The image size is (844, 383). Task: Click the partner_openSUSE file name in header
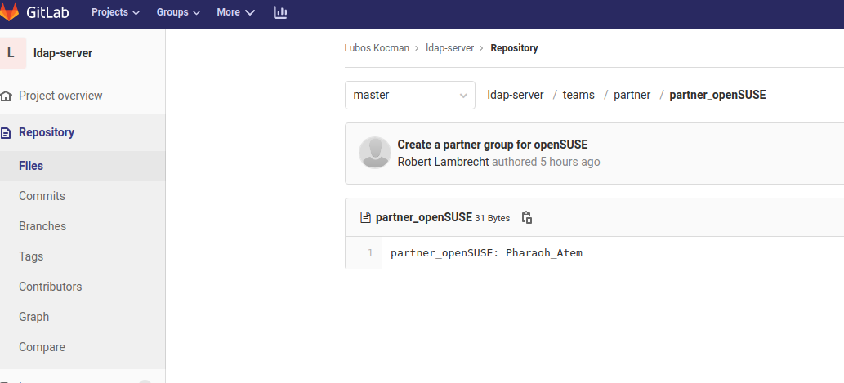423,217
